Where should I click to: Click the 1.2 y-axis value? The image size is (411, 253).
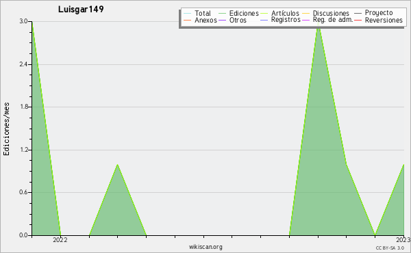[x=23, y=150]
